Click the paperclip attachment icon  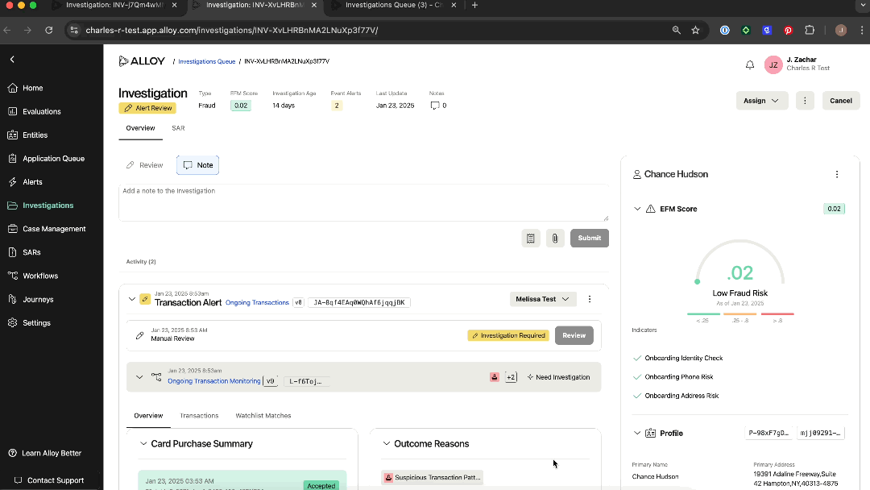coord(554,238)
